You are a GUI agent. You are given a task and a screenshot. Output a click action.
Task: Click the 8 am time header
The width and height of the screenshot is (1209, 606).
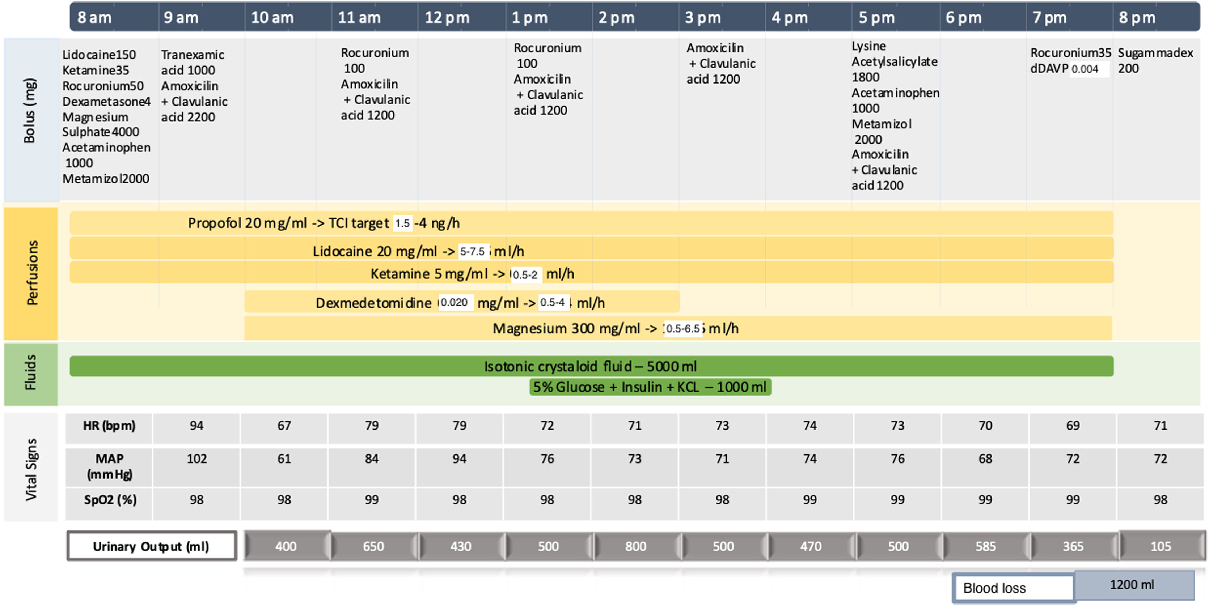(x=95, y=17)
